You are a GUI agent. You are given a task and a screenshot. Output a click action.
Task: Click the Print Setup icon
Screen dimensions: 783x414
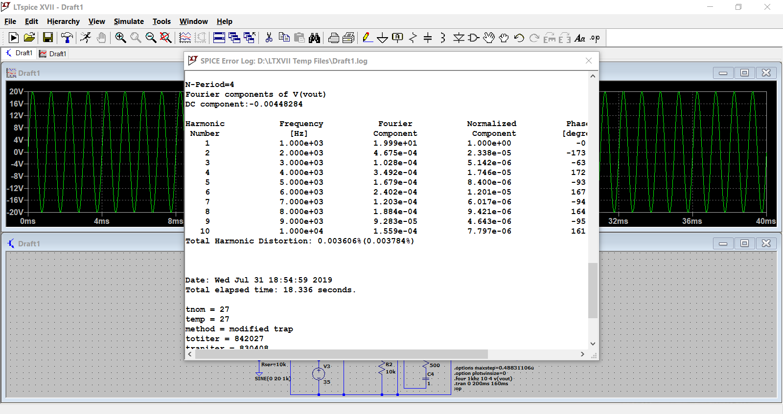point(334,38)
